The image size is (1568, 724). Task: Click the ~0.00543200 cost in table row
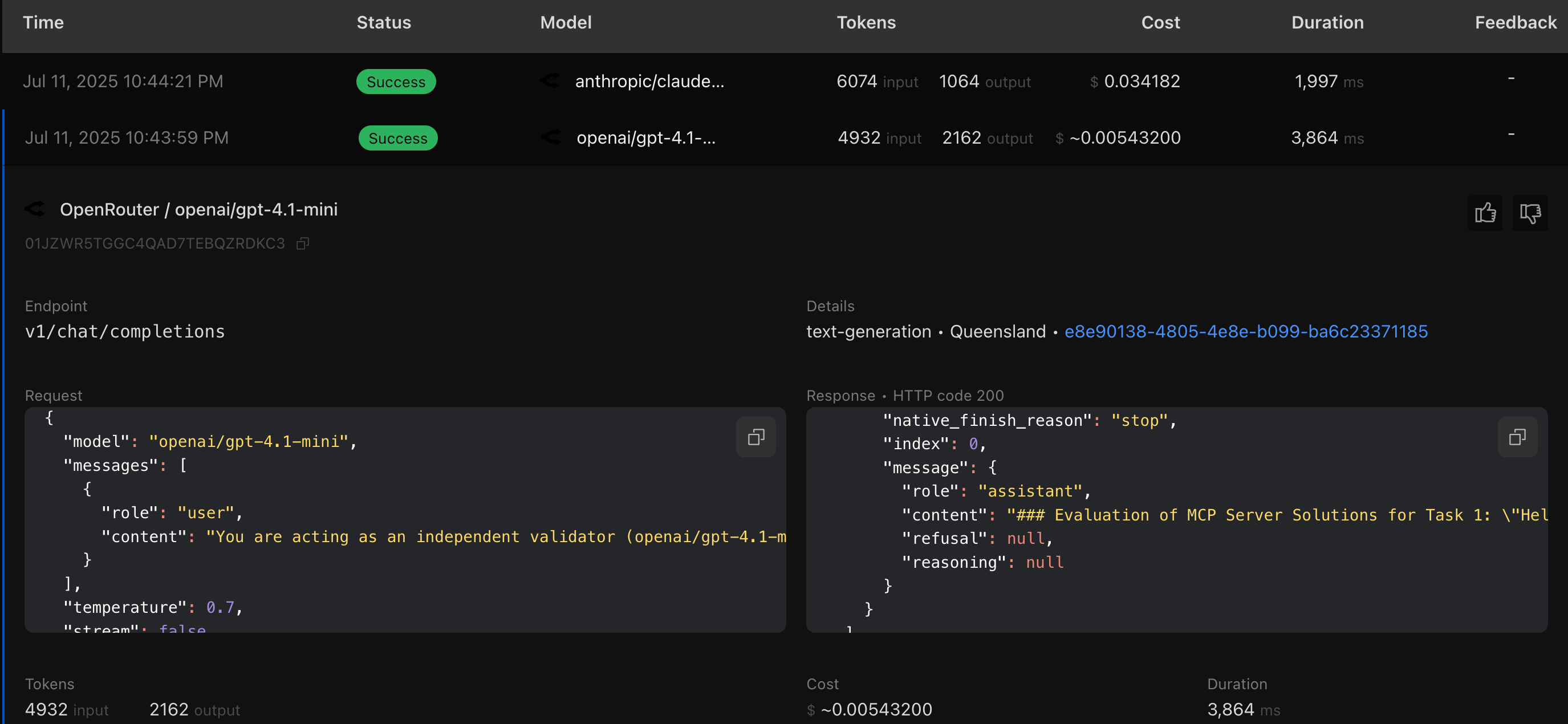[x=1118, y=137]
